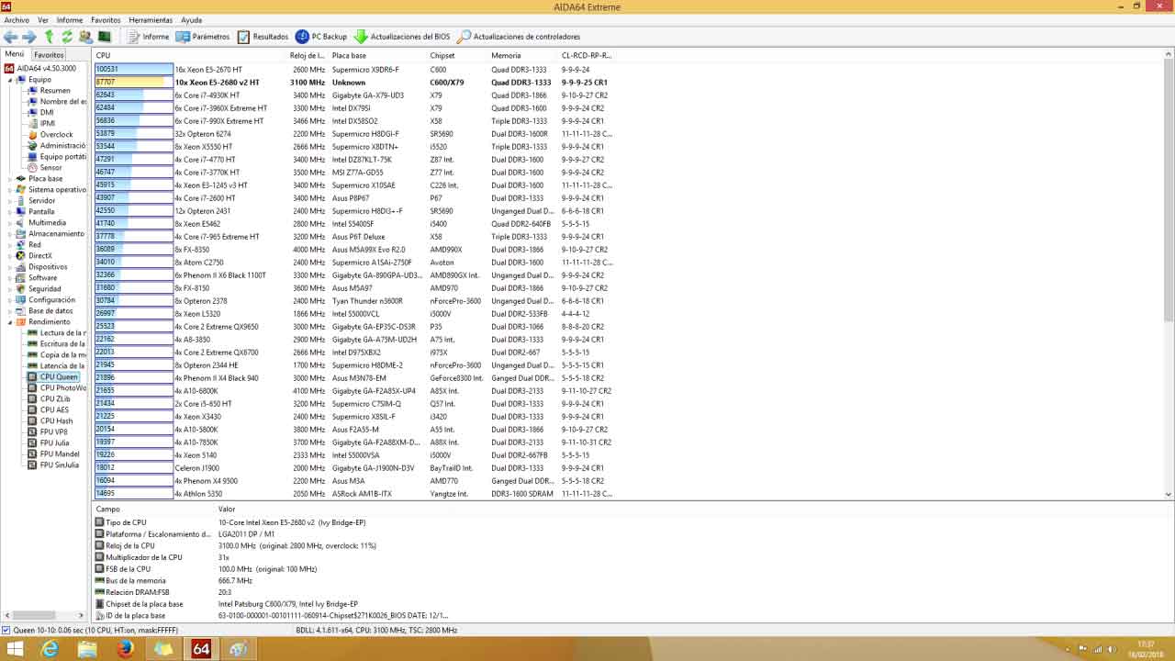Open the Informe menu in the menu bar
The height and width of the screenshot is (661, 1175).
[70, 19]
